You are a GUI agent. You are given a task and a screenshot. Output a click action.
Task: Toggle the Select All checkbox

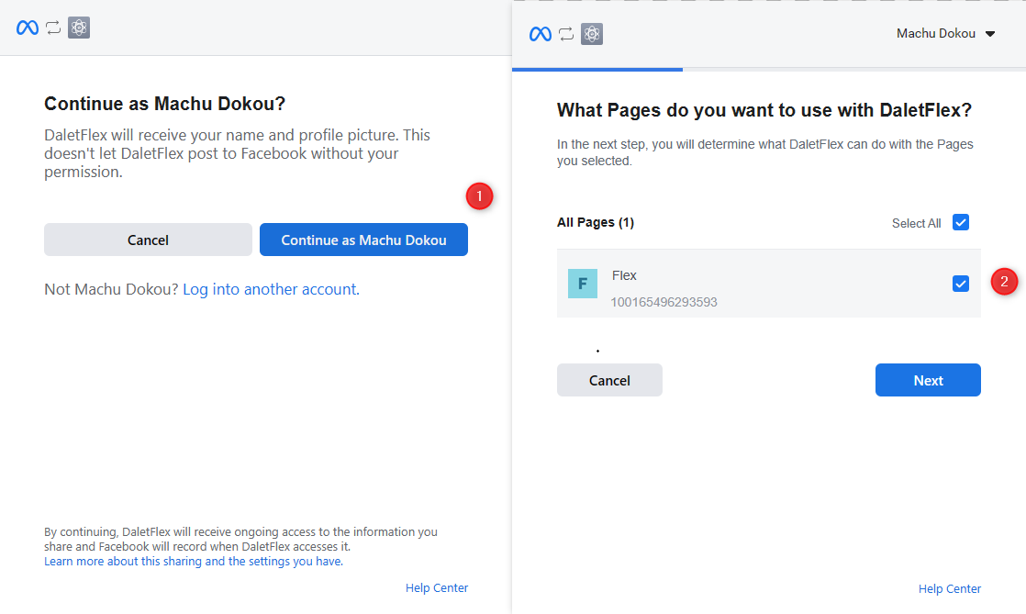click(x=961, y=222)
